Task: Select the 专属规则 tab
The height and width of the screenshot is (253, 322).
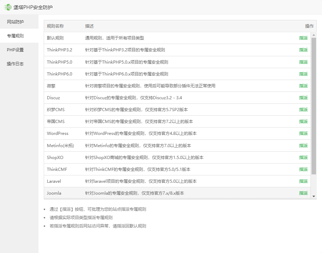Action: coord(19,36)
